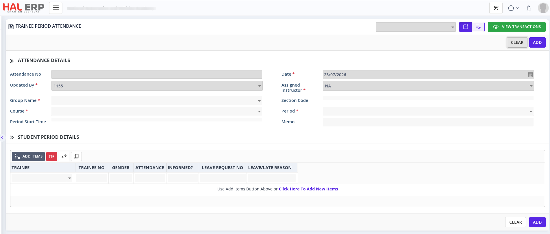Viewport: 550px width, 234px height.
Task: Expand the left side panel arrow
Action: [x=2, y=138]
